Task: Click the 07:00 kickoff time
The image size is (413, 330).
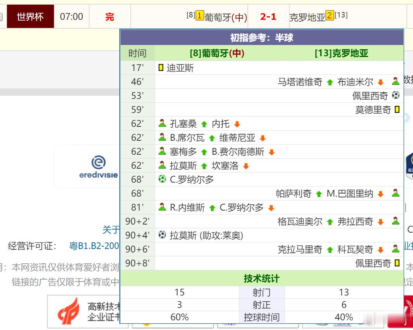Action: [x=71, y=17]
